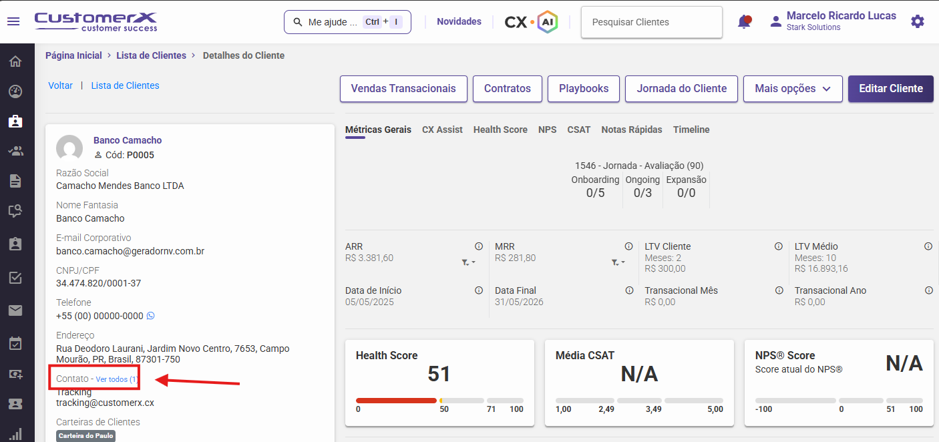Click the WhatsApp icon beside phone number
Viewport: 939px width, 442px height.
point(150,316)
